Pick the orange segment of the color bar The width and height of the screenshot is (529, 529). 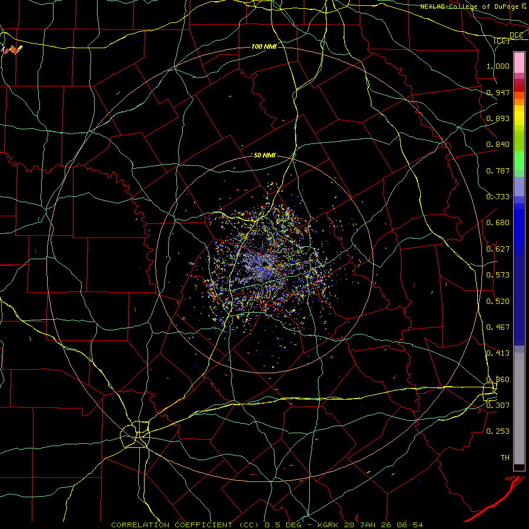(x=519, y=102)
